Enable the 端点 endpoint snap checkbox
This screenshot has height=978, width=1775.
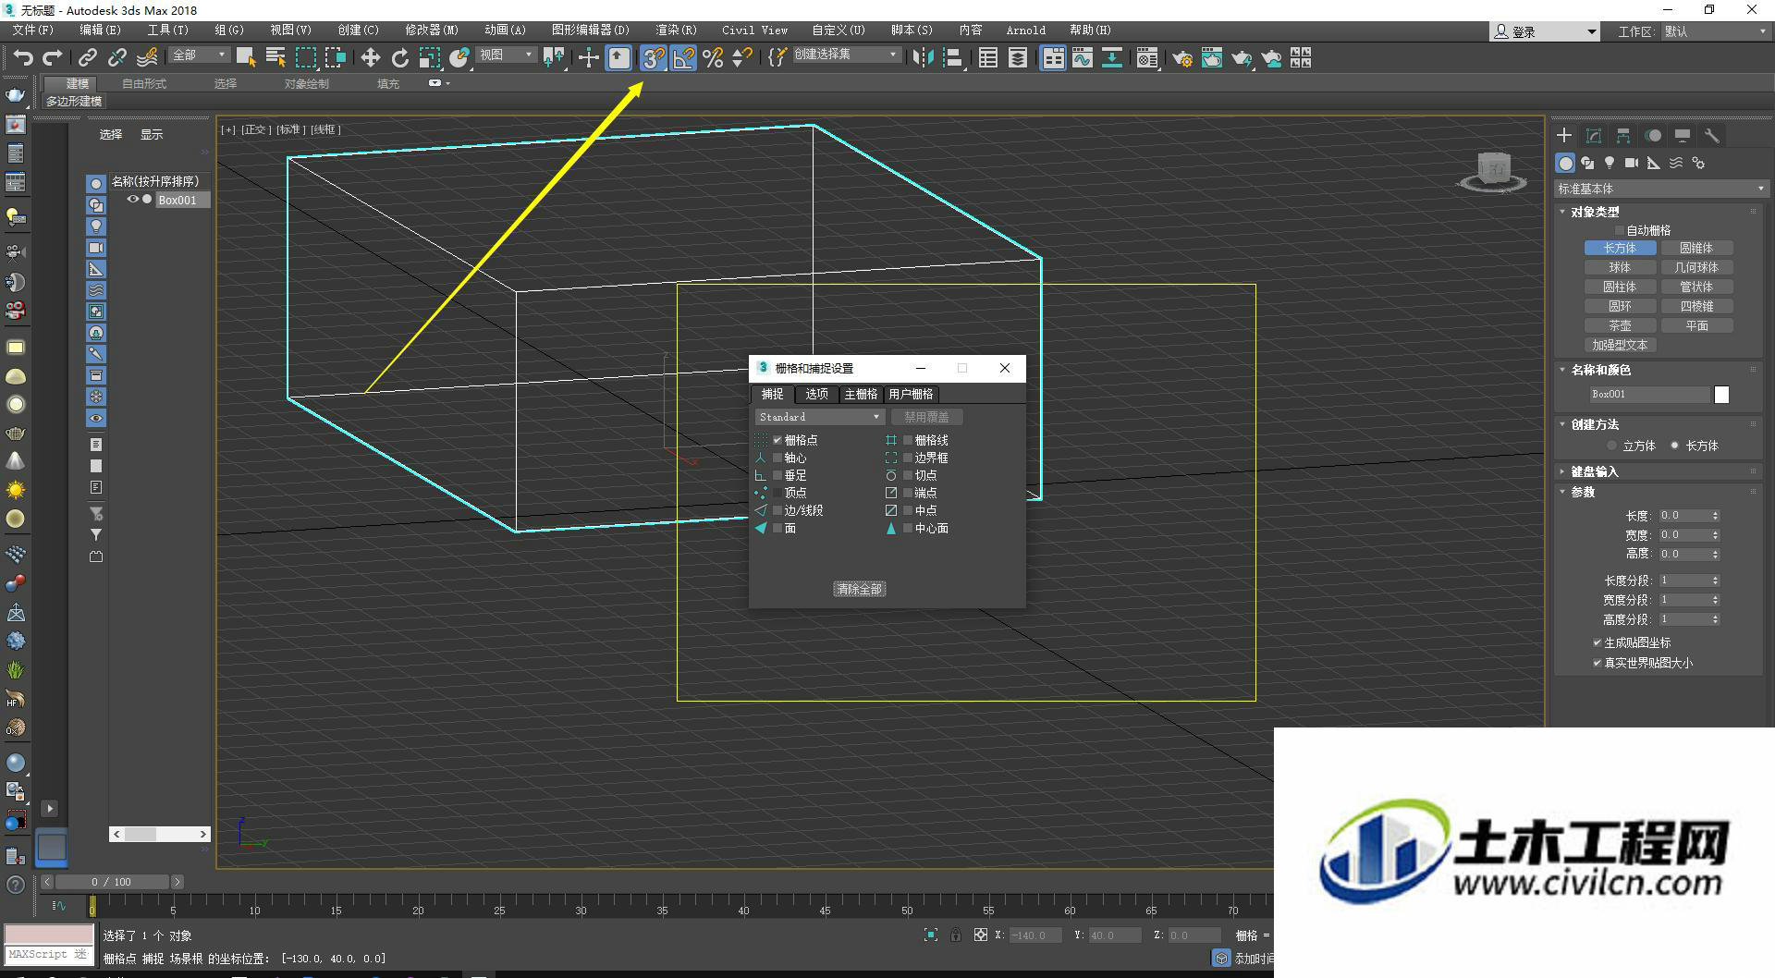[x=908, y=493]
